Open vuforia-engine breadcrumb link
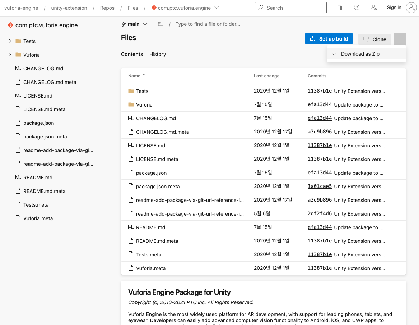The width and height of the screenshot is (419, 325). [x=22, y=8]
